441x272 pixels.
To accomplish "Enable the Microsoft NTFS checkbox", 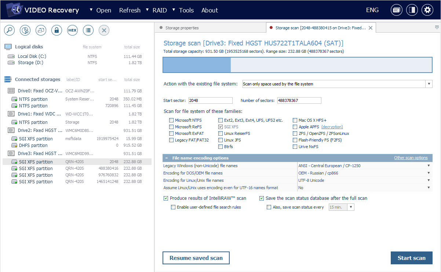I will pyautogui.click(x=171, y=120).
